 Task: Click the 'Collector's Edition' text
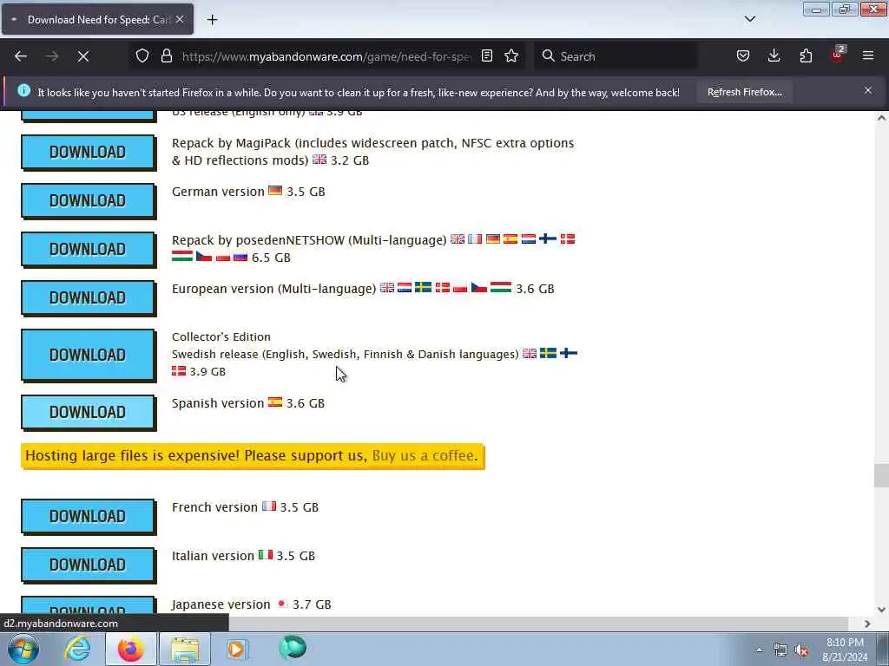[221, 336]
